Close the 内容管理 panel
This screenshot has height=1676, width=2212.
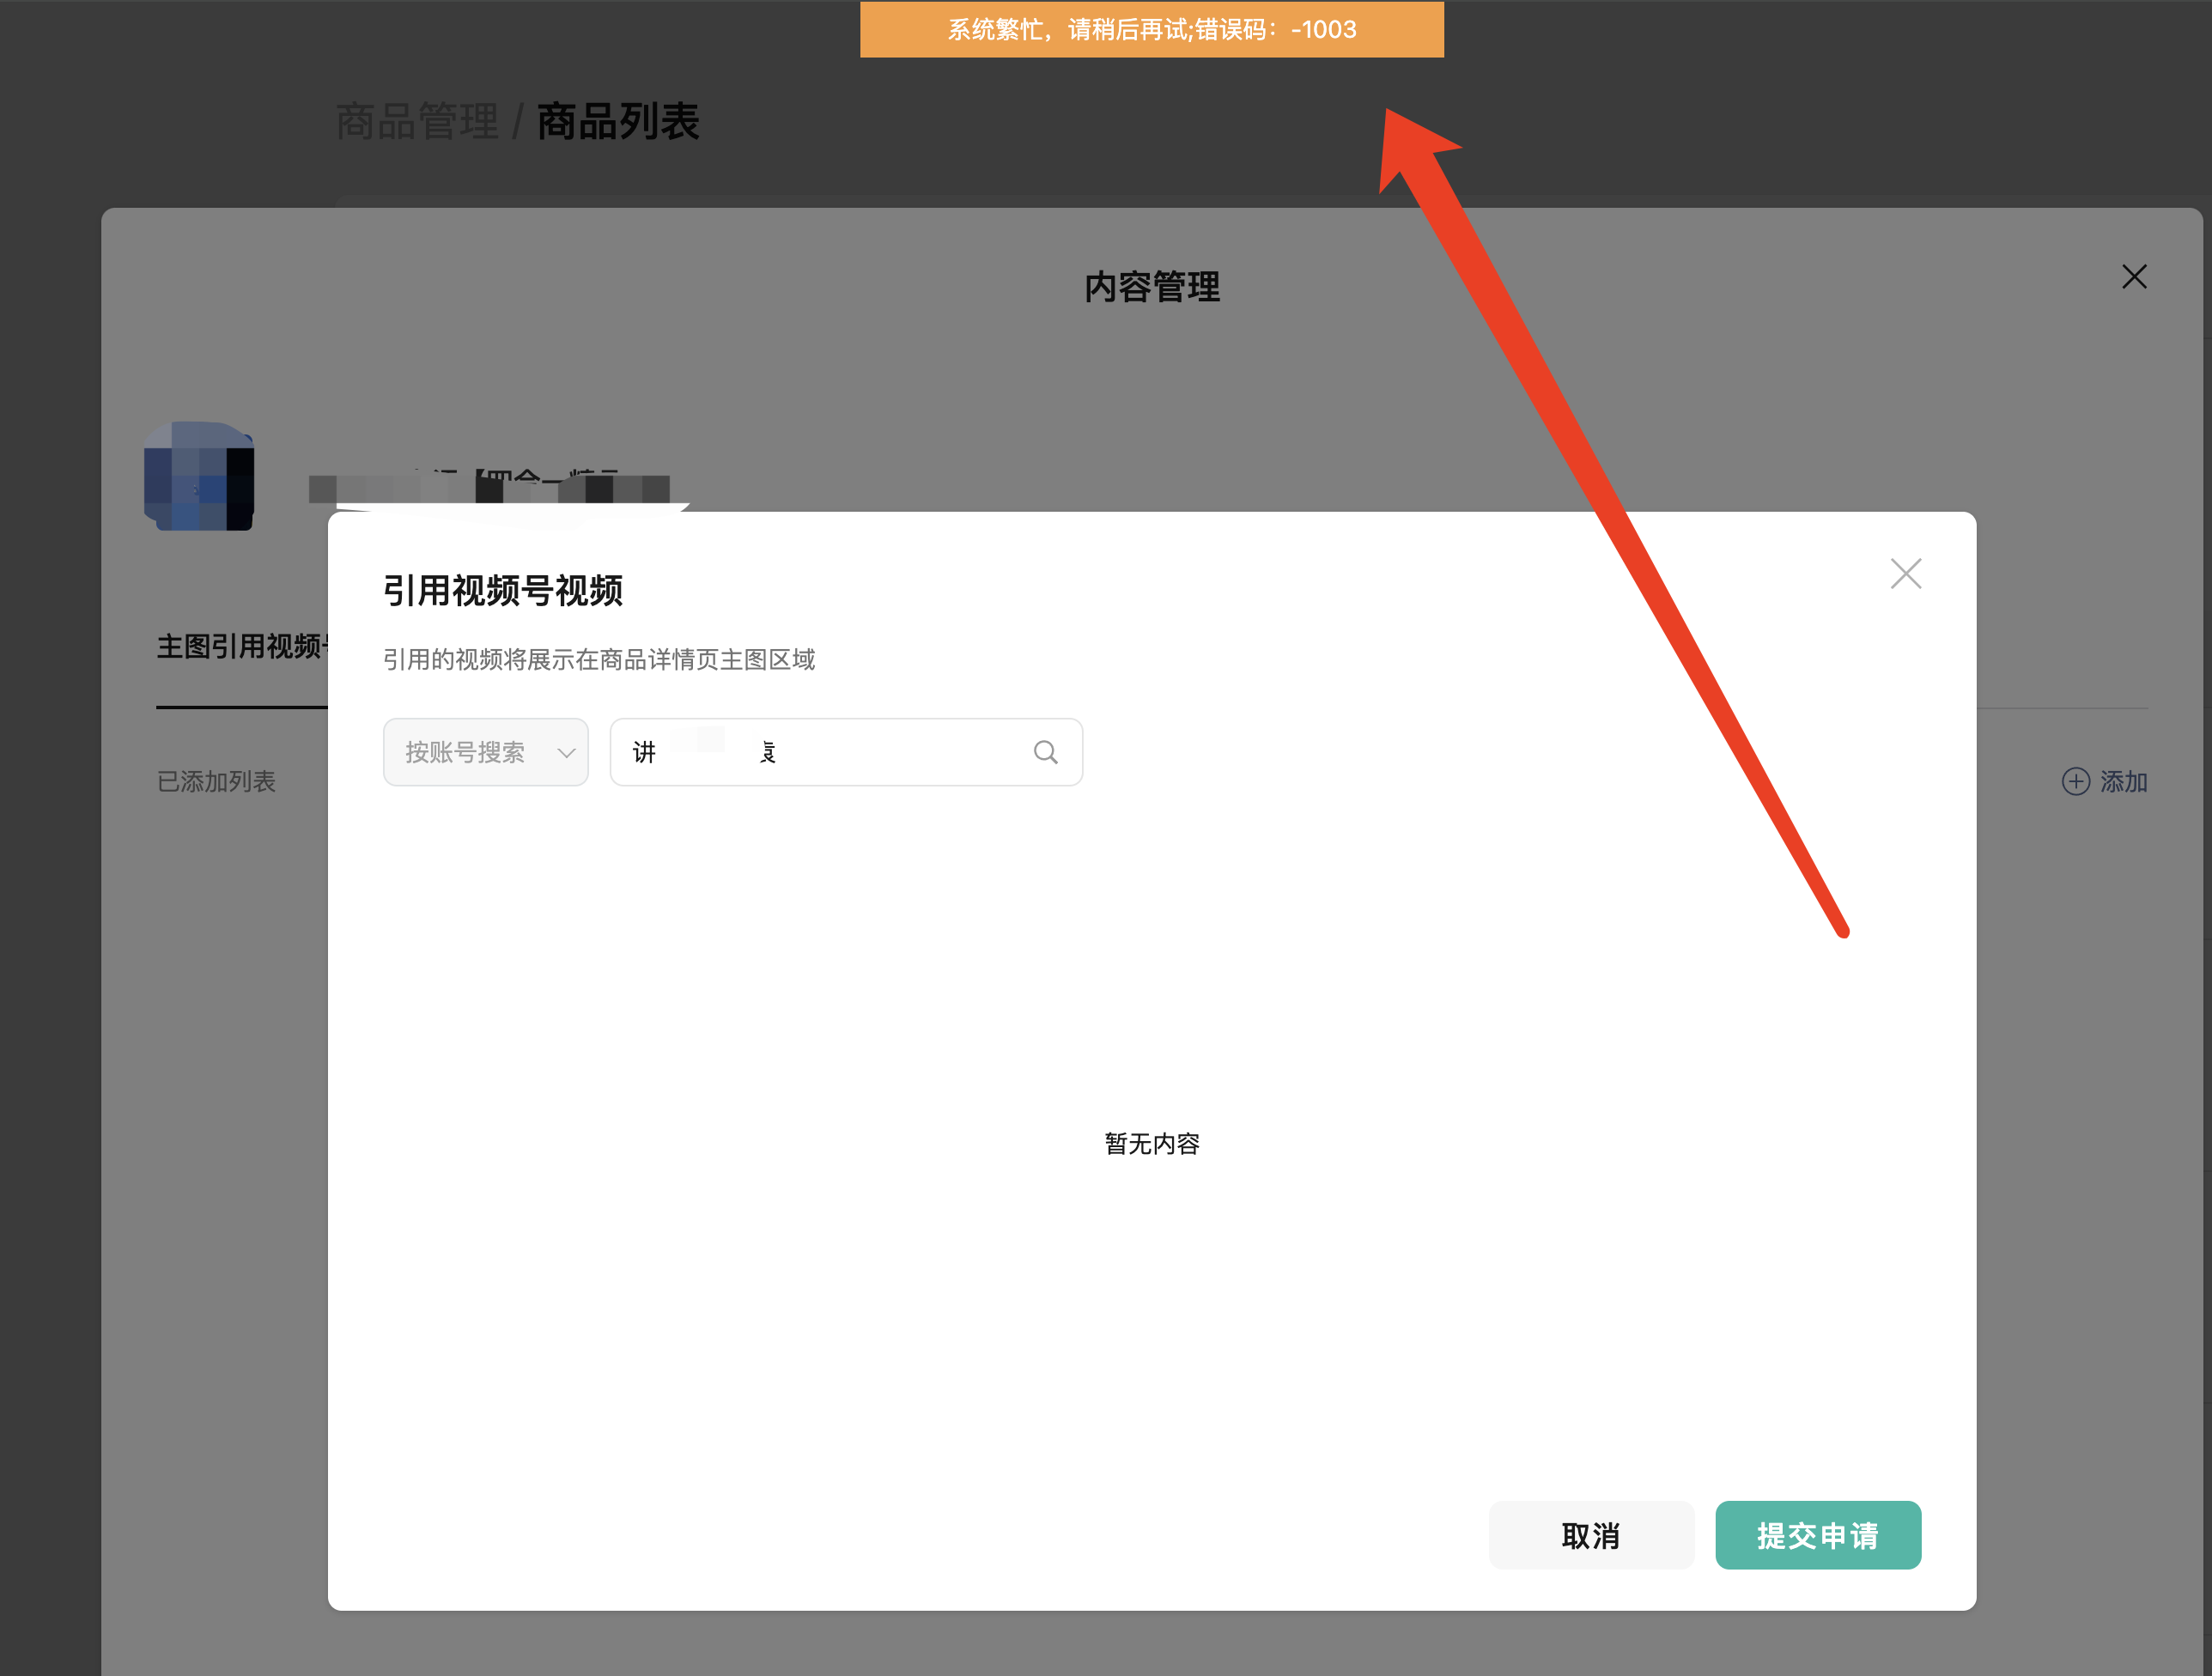pyautogui.click(x=2134, y=277)
